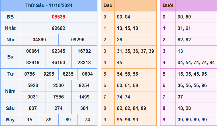Image resolution: width=217 pixels, height=126 pixels.
Task: Select the Ba prize number 28313
Action: pos(84,63)
